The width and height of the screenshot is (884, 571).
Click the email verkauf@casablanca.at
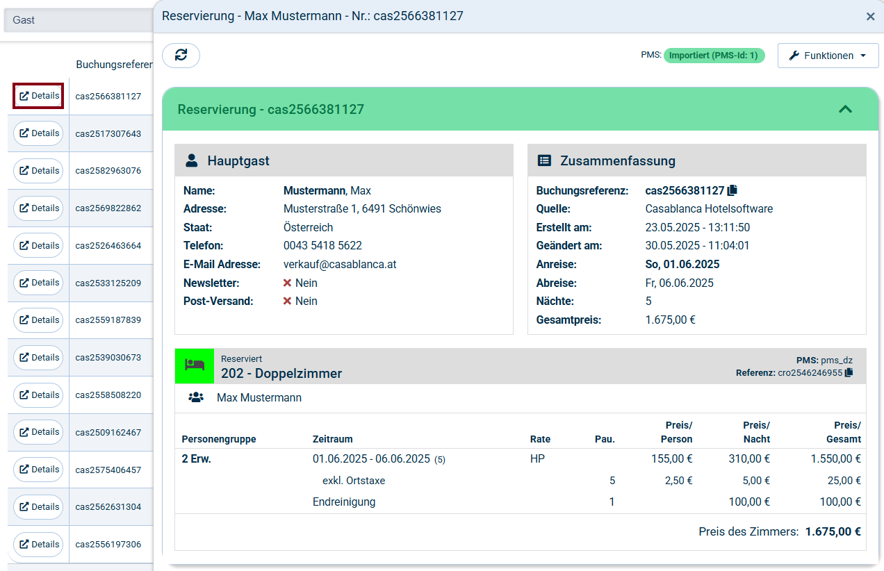tap(340, 265)
